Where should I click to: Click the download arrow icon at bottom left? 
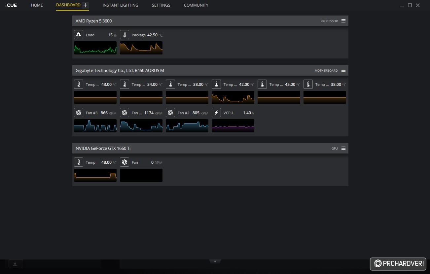tap(15, 263)
